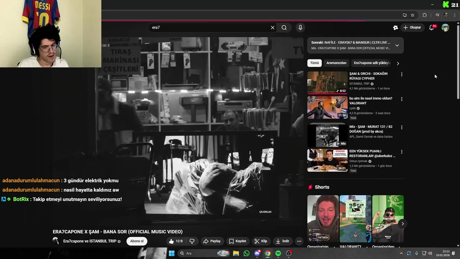The height and width of the screenshot is (259, 460).
Task: Like the video with thumbs up 12 B
Action: coord(176,241)
